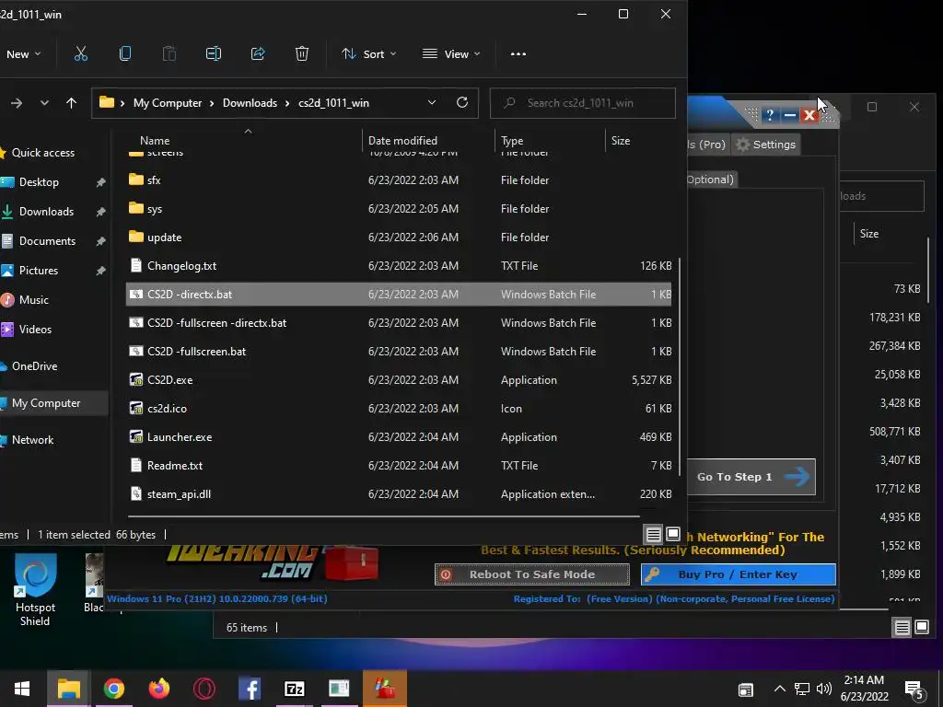Refresh the cs2d_1011_win folder view
The image size is (943, 707).
coord(462,102)
